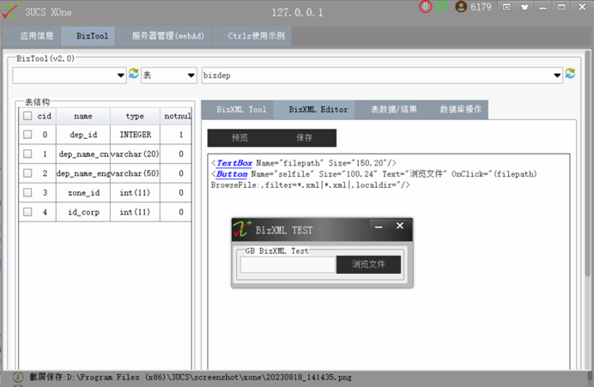Open the 服务器管理(webAd) tab
This screenshot has width=594, height=387.
click(164, 36)
